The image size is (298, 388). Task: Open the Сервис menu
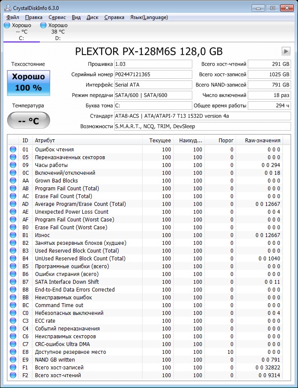[57, 17]
